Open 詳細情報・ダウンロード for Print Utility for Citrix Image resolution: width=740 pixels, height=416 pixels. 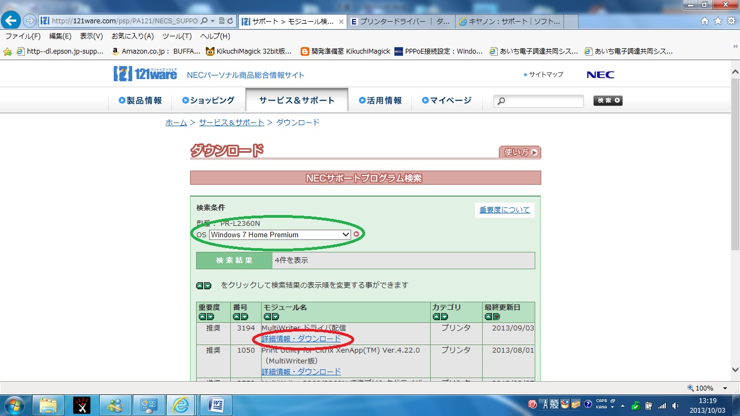coord(301,372)
